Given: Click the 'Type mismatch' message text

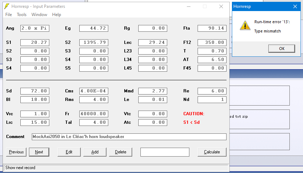Looking at the screenshot, I should 267,31.
